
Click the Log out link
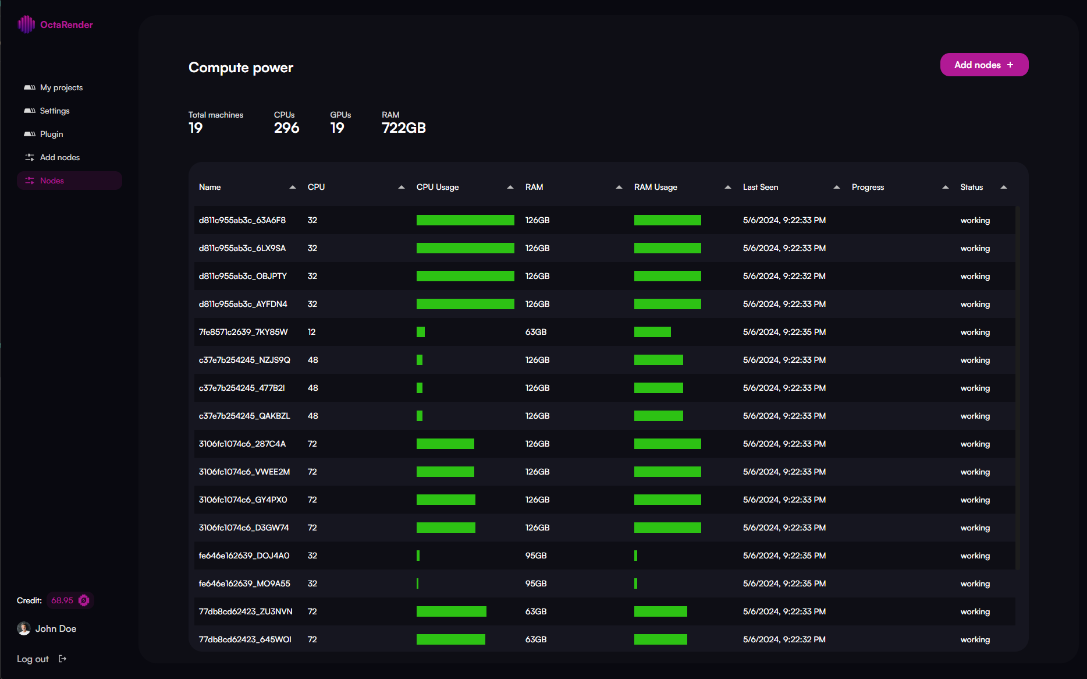(33, 659)
